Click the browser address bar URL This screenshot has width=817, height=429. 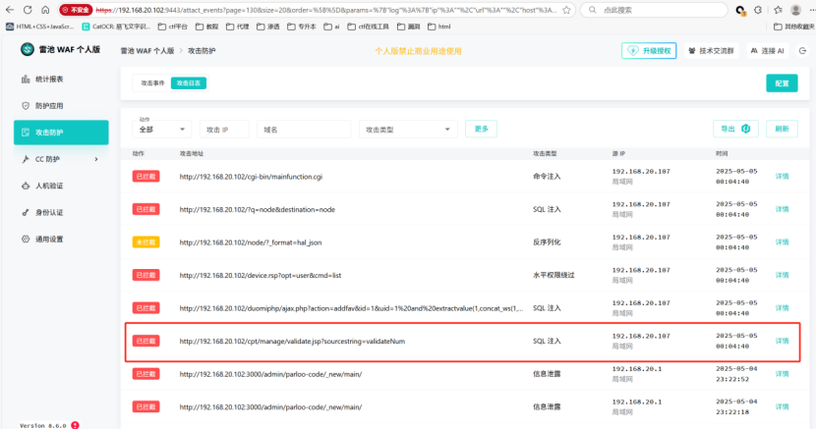click(x=325, y=10)
